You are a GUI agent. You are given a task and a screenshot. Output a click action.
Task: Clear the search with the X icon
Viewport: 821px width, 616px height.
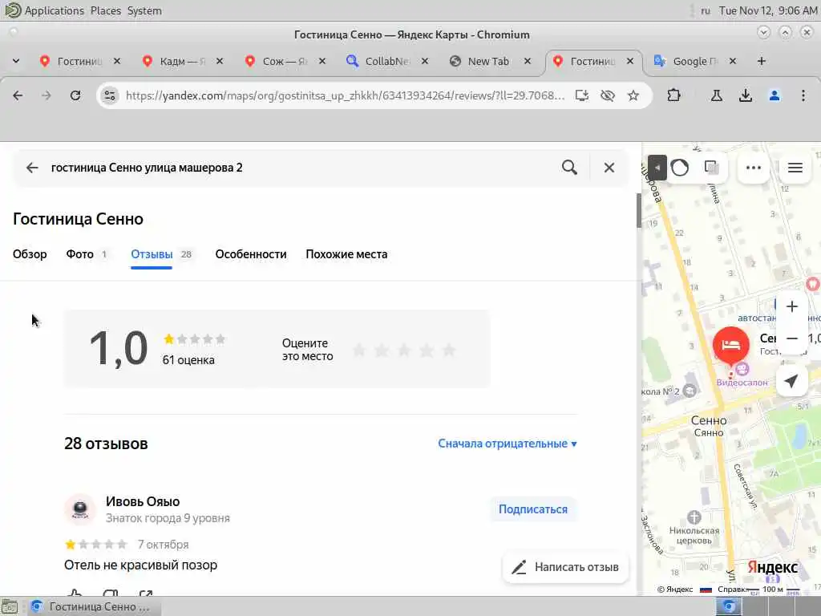pyautogui.click(x=609, y=168)
